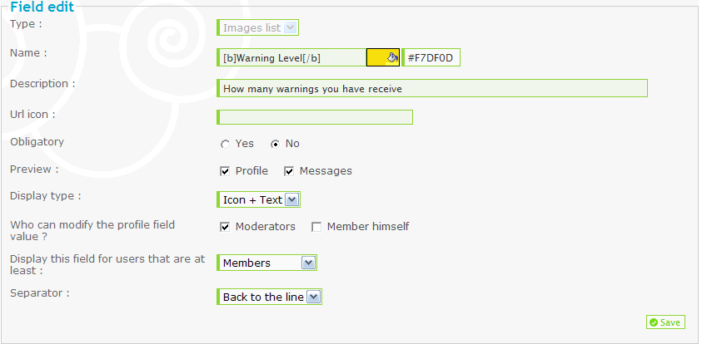Click the Messages label next to its checkbox
The height and width of the screenshot is (344, 702).
click(x=326, y=171)
